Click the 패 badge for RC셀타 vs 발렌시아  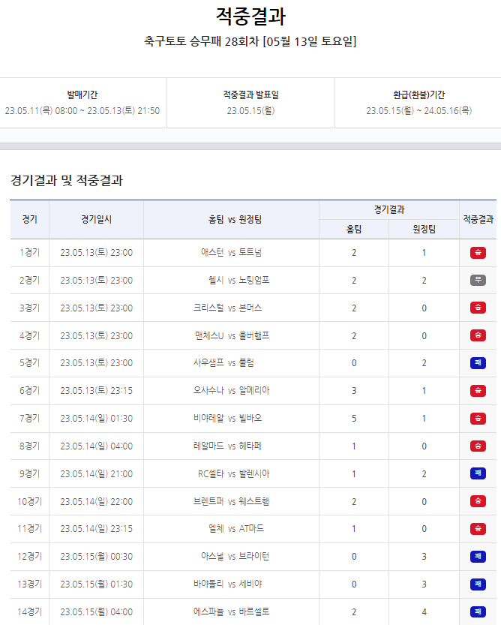(478, 473)
